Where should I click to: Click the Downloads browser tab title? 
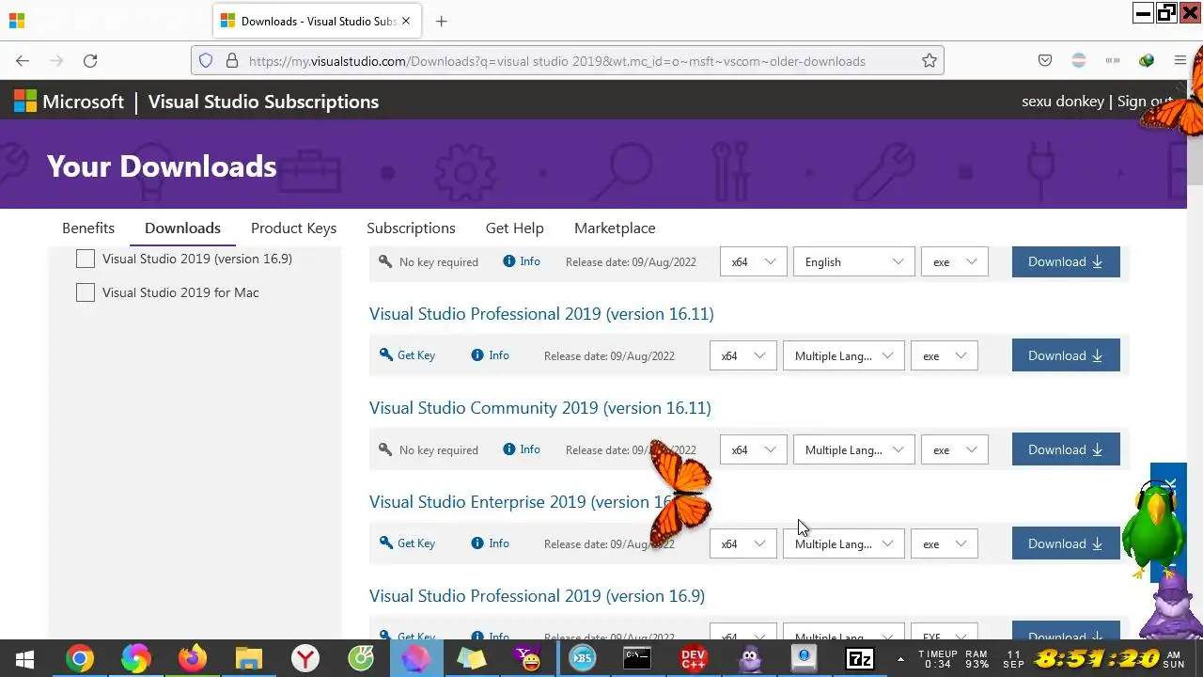pyautogui.click(x=319, y=21)
